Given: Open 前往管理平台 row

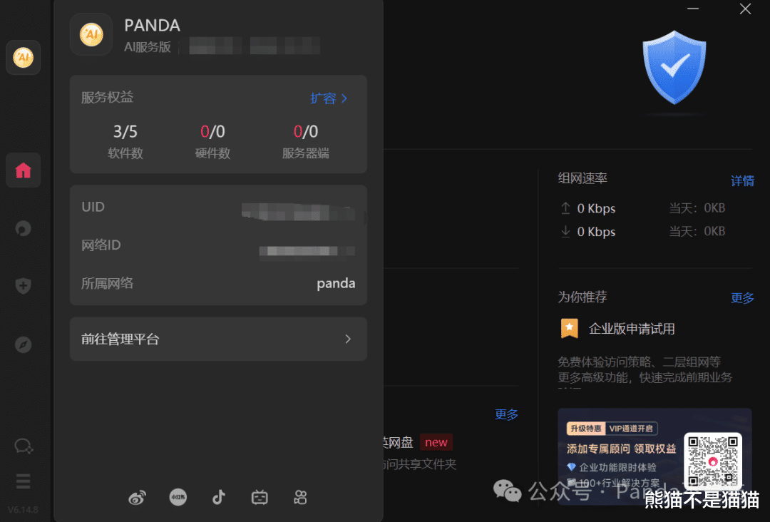Looking at the screenshot, I should [x=219, y=339].
